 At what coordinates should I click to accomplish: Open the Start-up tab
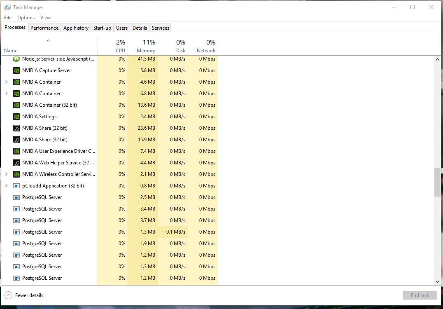pos(102,28)
